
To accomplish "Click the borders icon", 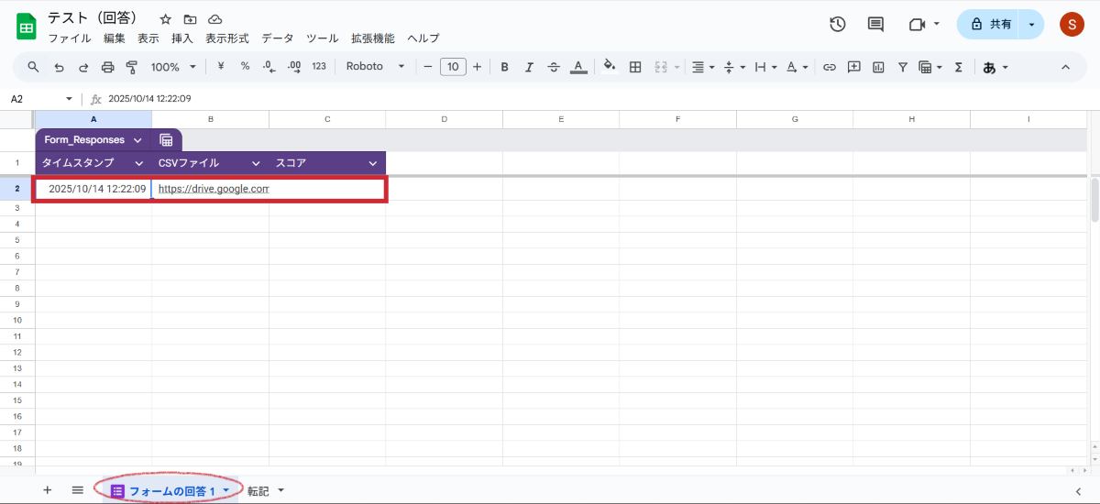I will tap(635, 67).
